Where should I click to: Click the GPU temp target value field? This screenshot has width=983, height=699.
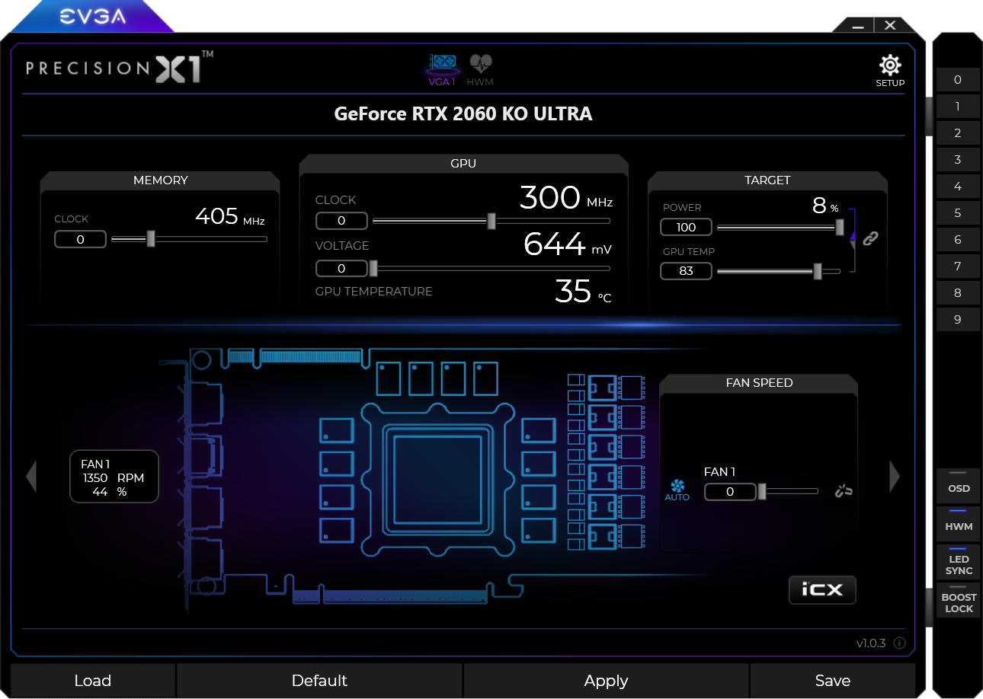tap(686, 271)
